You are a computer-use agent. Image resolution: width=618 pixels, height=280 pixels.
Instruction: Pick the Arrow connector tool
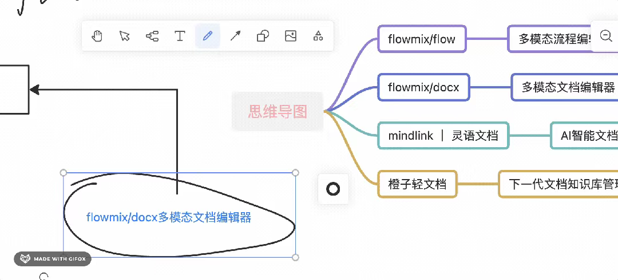(235, 36)
